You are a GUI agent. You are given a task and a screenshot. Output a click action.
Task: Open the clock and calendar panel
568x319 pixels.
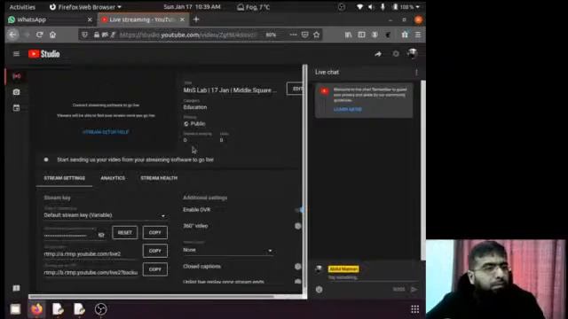[x=192, y=7]
